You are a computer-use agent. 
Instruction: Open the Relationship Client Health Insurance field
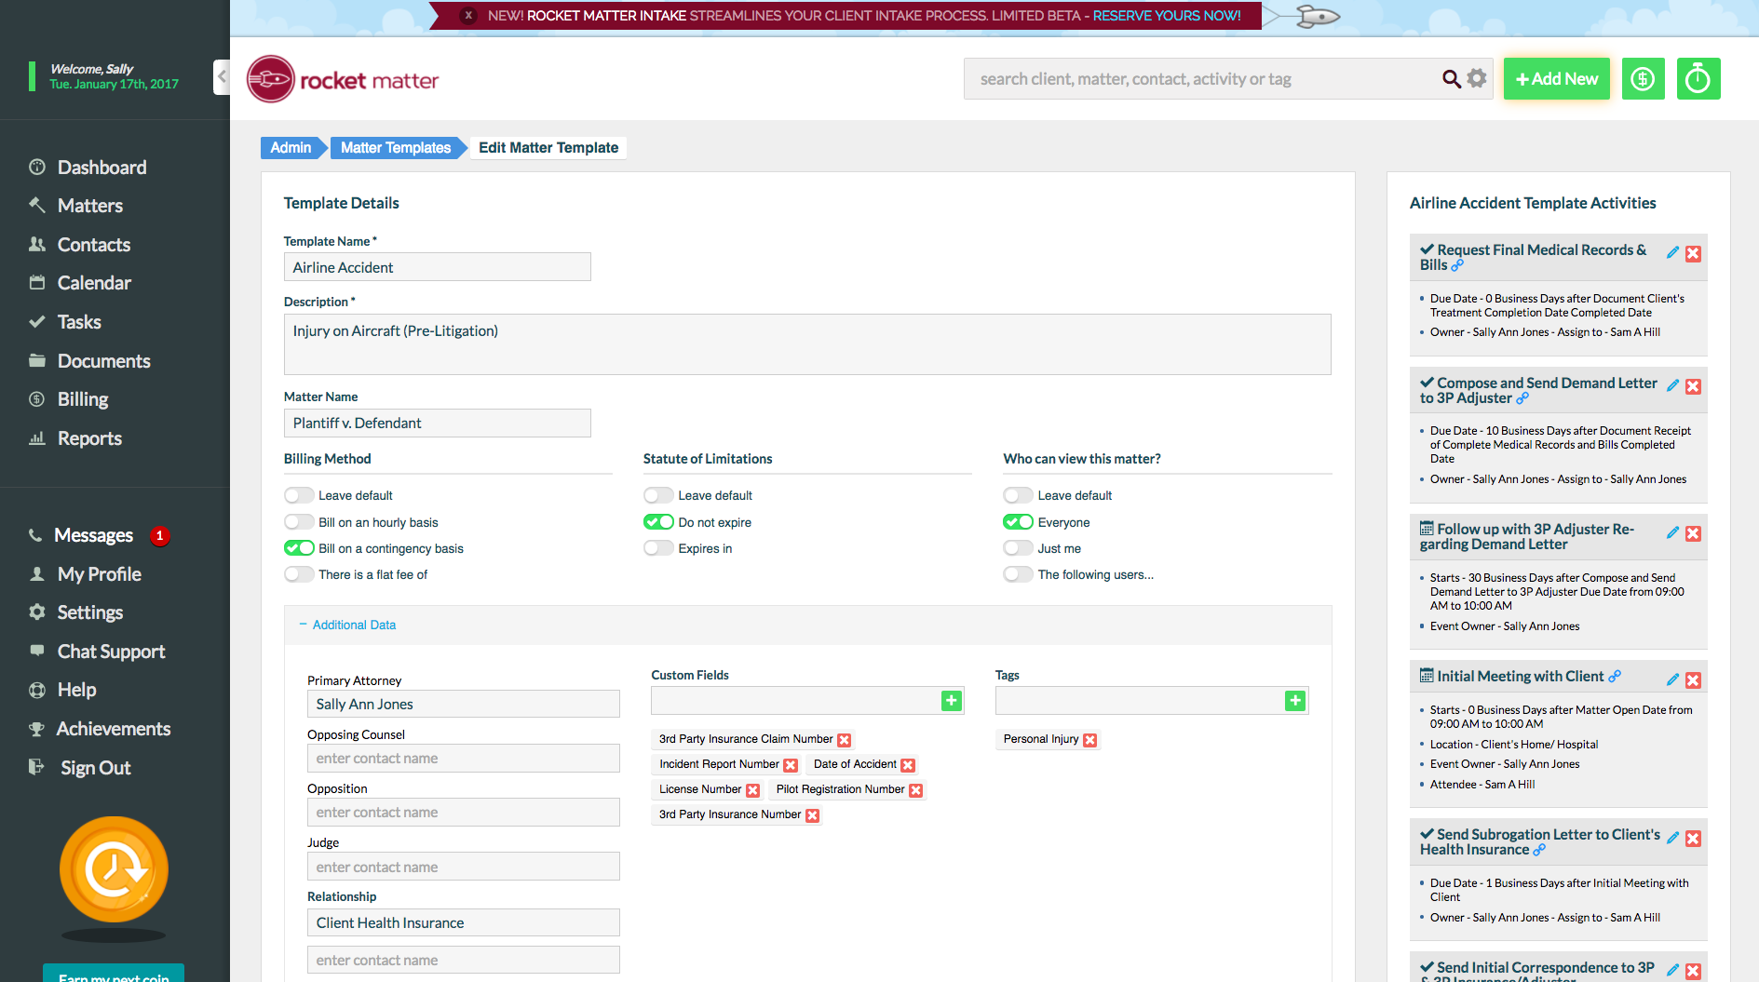[463, 922]
